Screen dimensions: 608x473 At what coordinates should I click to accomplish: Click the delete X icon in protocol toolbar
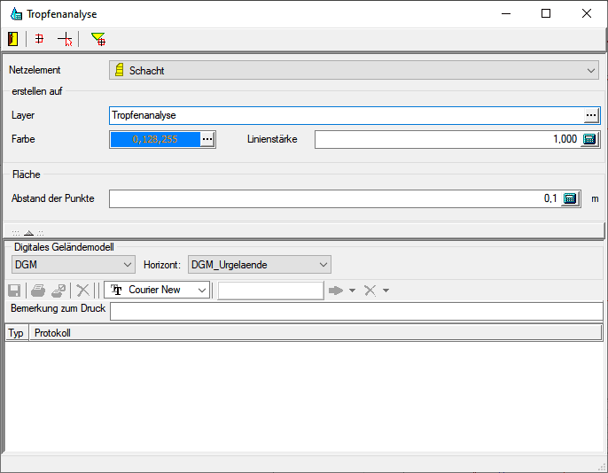tap(82, 290)
